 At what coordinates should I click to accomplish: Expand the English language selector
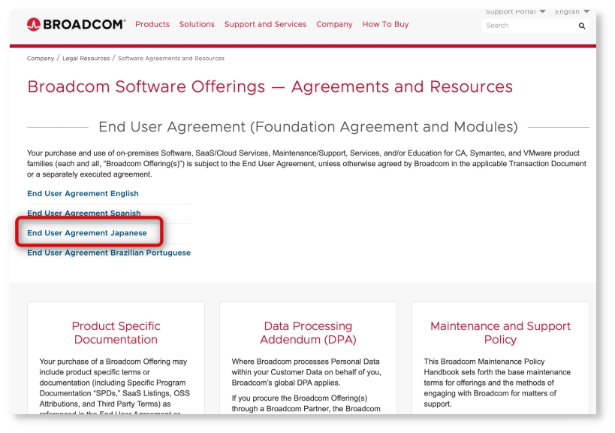tap(571, 12)
